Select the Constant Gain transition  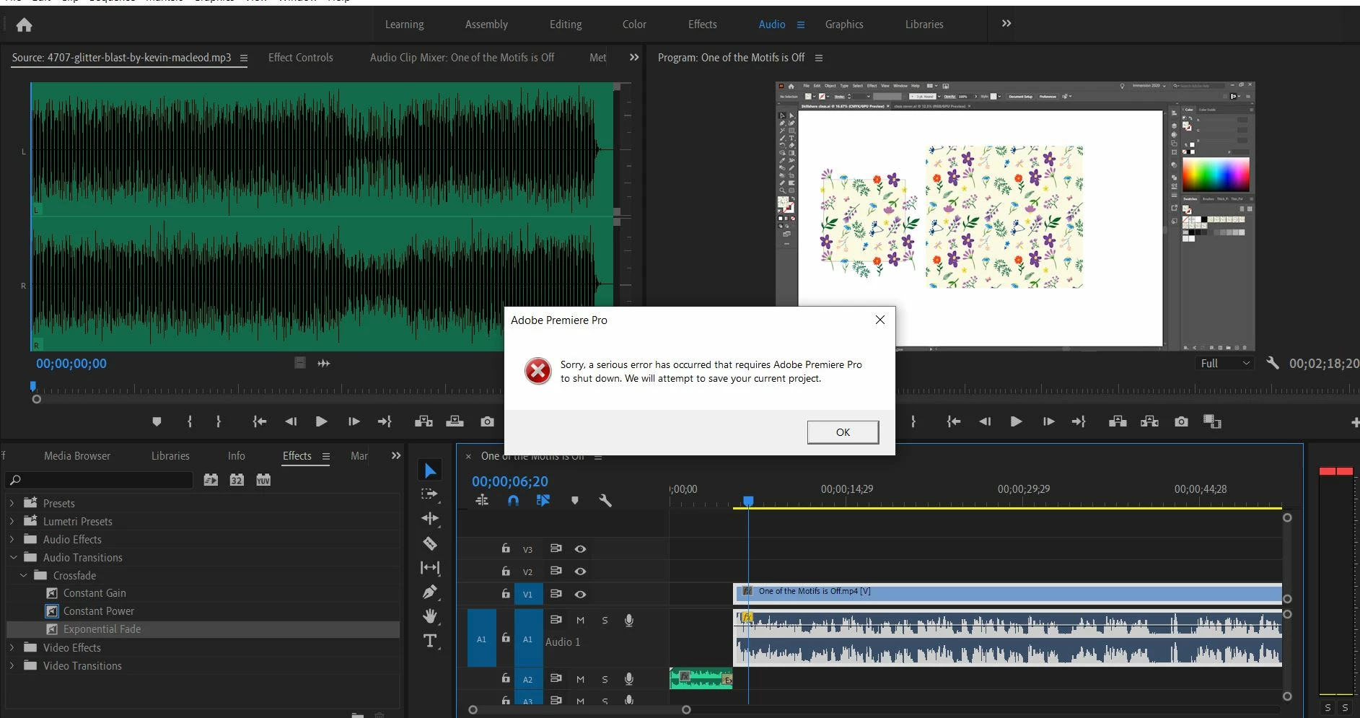(x=95, y=593)
